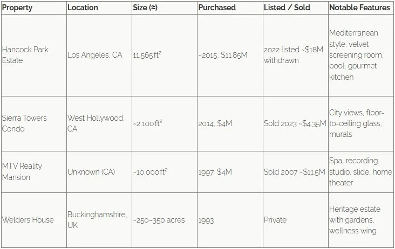Click the Sold 2023 ~$4.35M cell

(x=296, y=123)
